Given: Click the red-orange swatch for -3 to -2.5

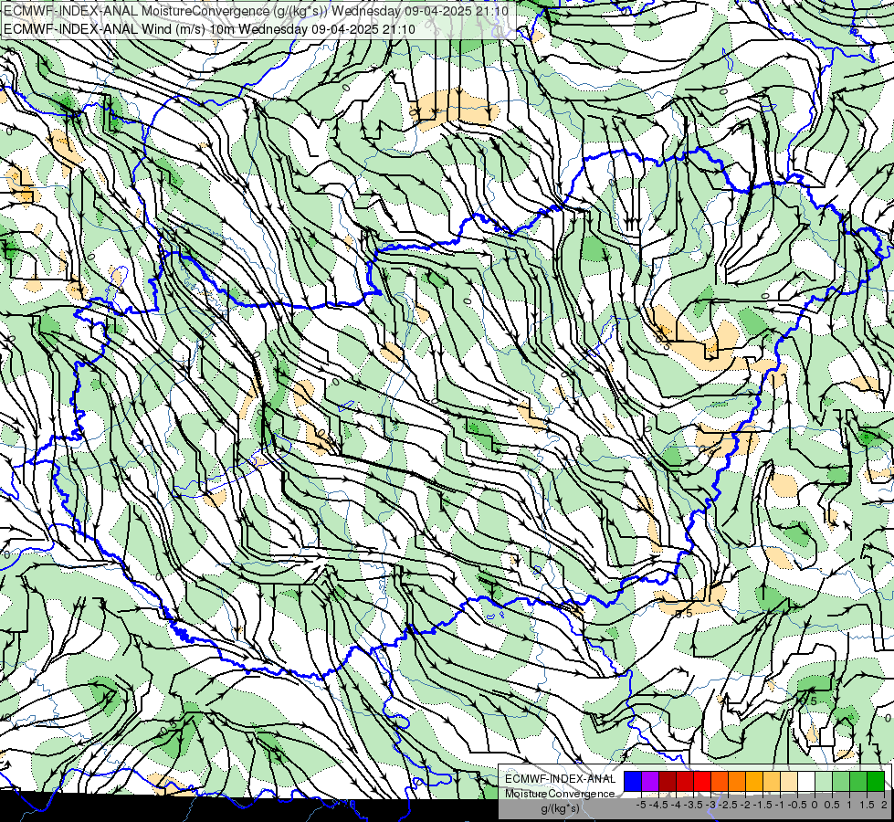Looking at the screenshot, I should tap(720, 781).
